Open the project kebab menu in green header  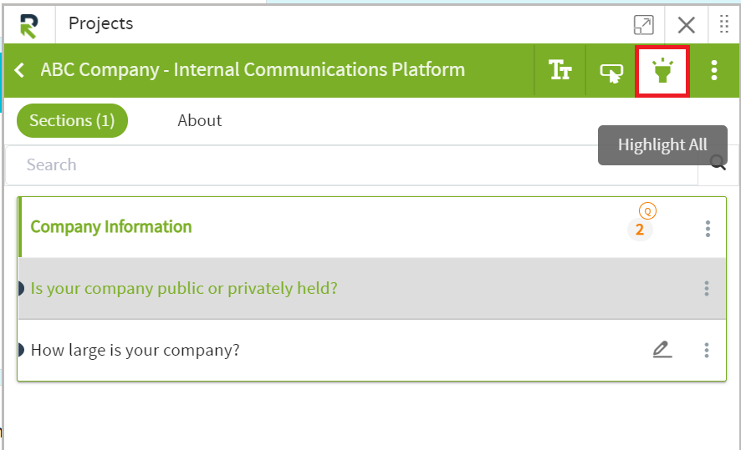tap(714, 70)
